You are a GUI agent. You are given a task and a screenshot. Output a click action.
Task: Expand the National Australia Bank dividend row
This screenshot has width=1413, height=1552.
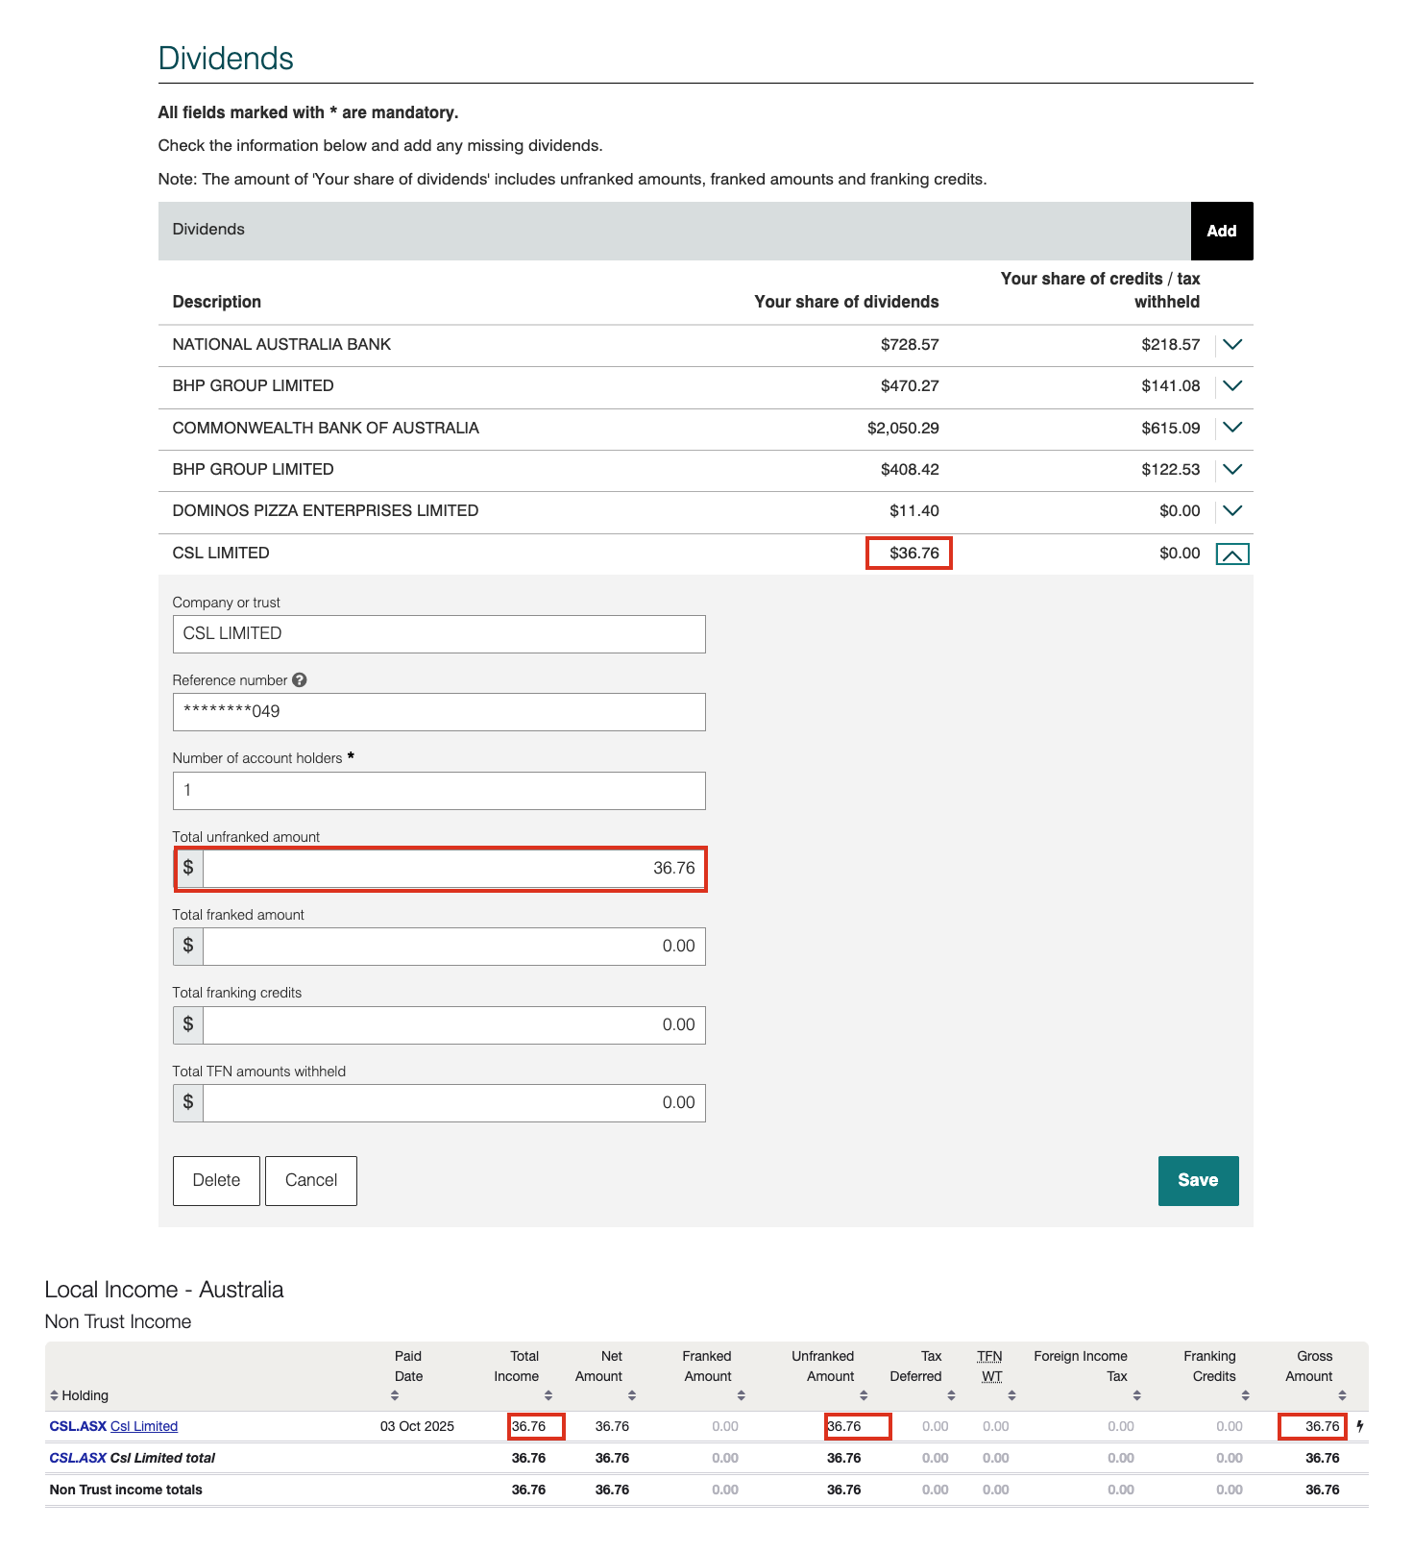[x=1232, y=344]
